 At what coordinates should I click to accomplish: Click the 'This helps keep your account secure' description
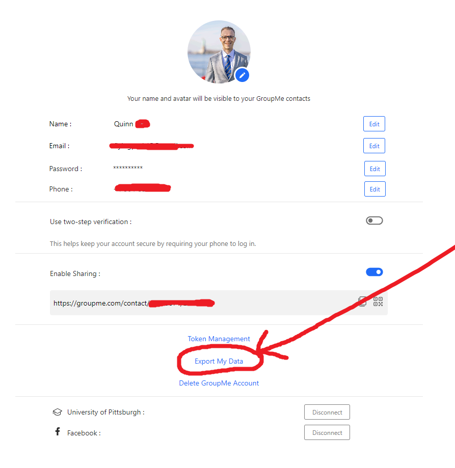click(153, 243)
